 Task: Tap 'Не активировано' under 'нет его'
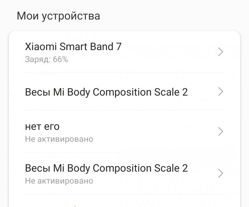[59, 139]
